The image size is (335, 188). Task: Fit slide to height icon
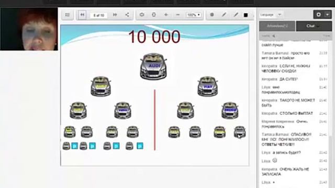(x=154, y=15)
